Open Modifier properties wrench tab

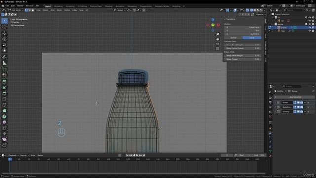(x=270, y=133)
